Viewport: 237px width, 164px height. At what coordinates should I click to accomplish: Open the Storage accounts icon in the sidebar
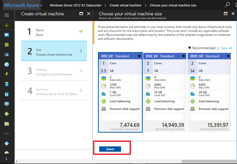[7, 124]
